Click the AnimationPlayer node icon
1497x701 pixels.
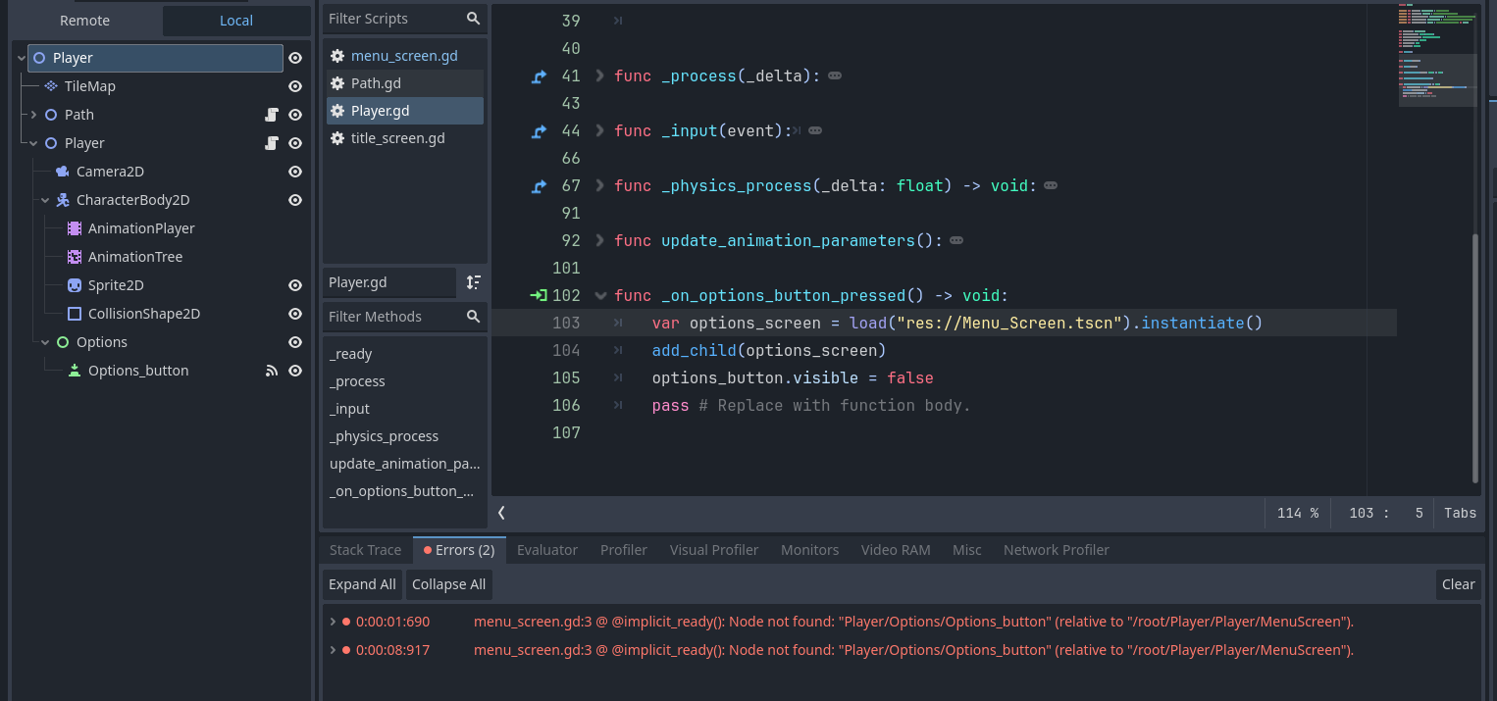(x=75, y=228)
